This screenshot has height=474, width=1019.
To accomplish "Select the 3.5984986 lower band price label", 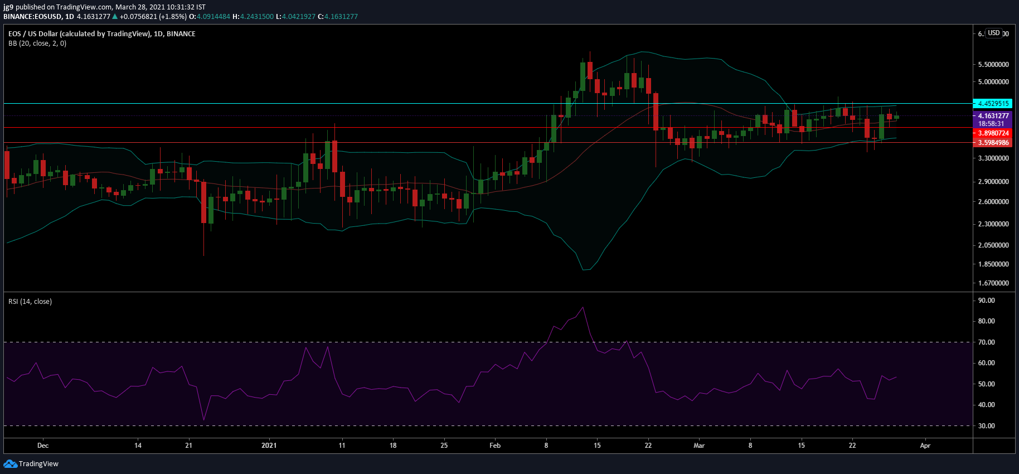I will click(992, 143).
